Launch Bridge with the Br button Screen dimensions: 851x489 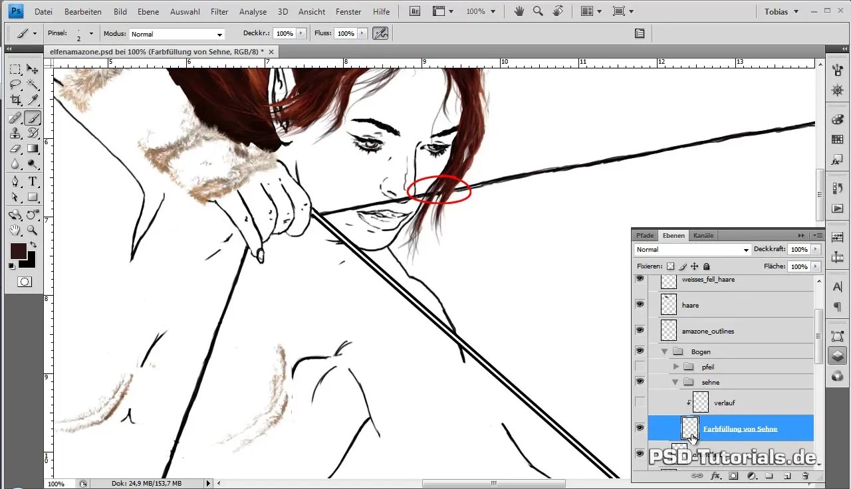(415, 11)
